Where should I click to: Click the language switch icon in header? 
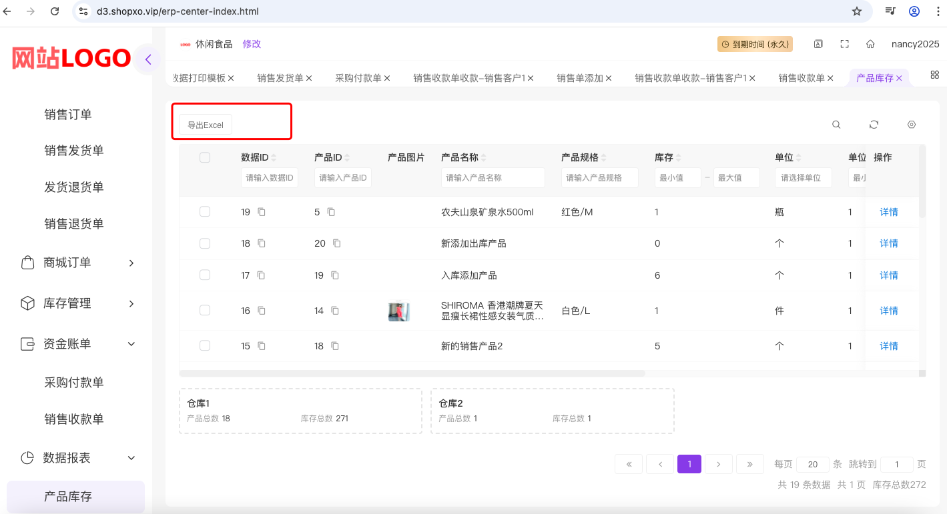coord(818,44)
